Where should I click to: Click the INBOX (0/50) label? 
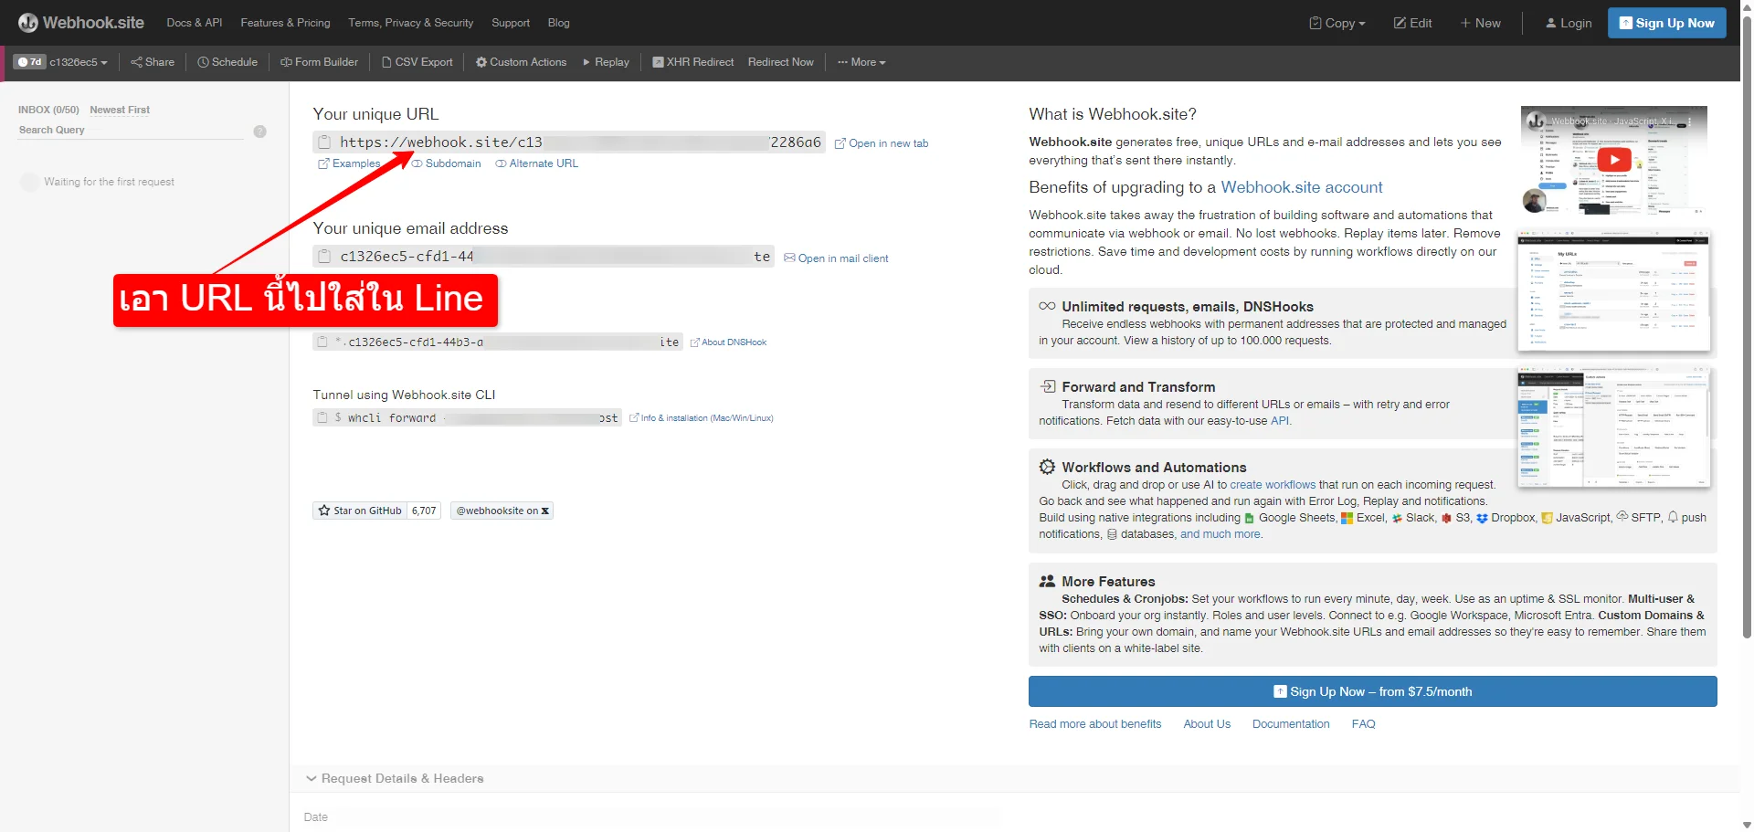[x=48, y=110]
